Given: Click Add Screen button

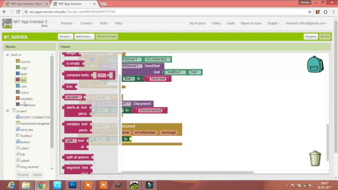Looking at the screenshot, I should 84,36.
